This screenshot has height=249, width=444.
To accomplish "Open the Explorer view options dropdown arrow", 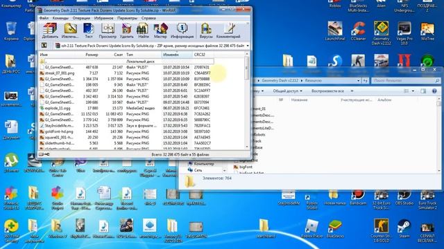I will (413, 91).
